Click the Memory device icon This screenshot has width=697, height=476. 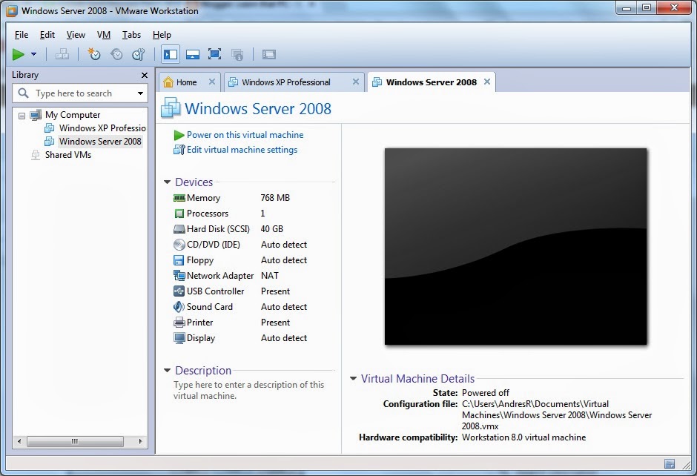click(179, 198)
